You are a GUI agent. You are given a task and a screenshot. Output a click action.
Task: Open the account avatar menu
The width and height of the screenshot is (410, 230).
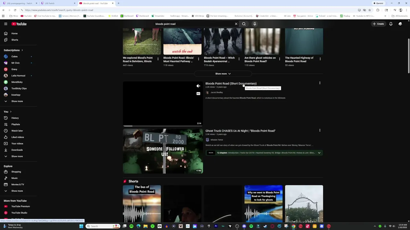point(400,24)
